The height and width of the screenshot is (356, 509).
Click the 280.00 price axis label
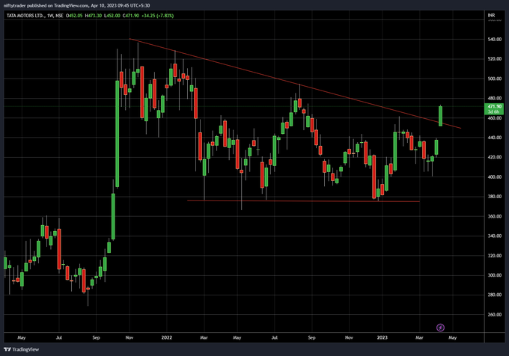click(x=495, y=295)
